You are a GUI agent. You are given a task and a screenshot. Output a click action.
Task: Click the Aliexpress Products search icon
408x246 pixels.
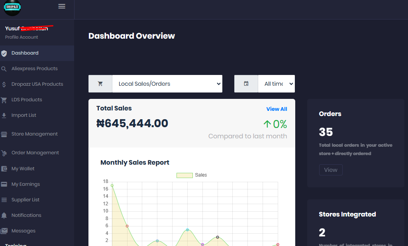tap(4, 69)
